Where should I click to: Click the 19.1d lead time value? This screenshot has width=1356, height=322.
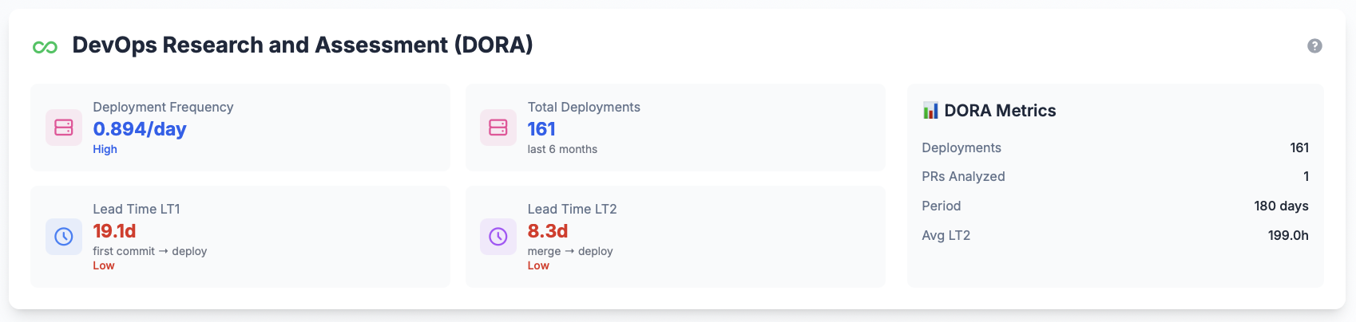(114, 231)
